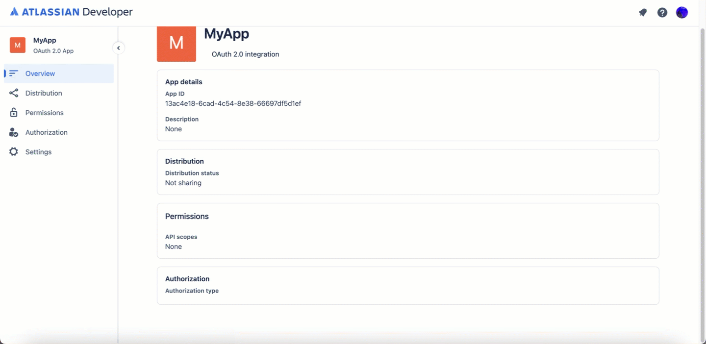Click the MyApp page heading

[x=227, y=34]
